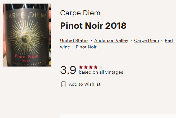Click the fifth grey rating star
Image resolution: width=176 pixels, height=118 pixels.
(x=101, y=67)
